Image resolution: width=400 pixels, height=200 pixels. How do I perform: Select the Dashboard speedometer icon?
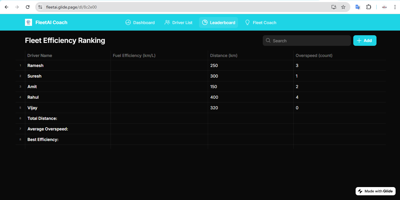128,22
